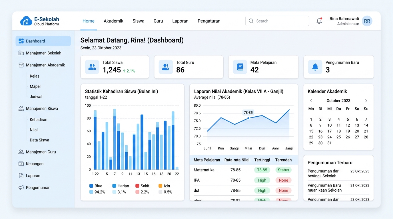Click the Laporan document icon in the sidebar
The height and width of the screenshot is (219, 393).
(21, 176)
